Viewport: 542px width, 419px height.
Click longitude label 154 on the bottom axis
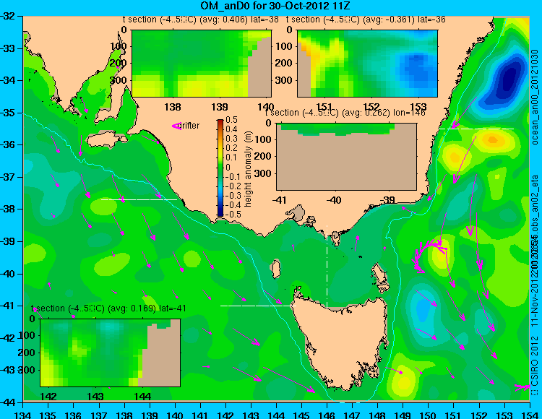click(529, 415)
